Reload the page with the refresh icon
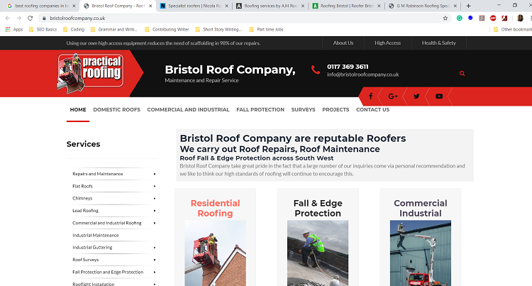Image resolution: width=532 pixels, height=286 pixels. click(31, 18)
